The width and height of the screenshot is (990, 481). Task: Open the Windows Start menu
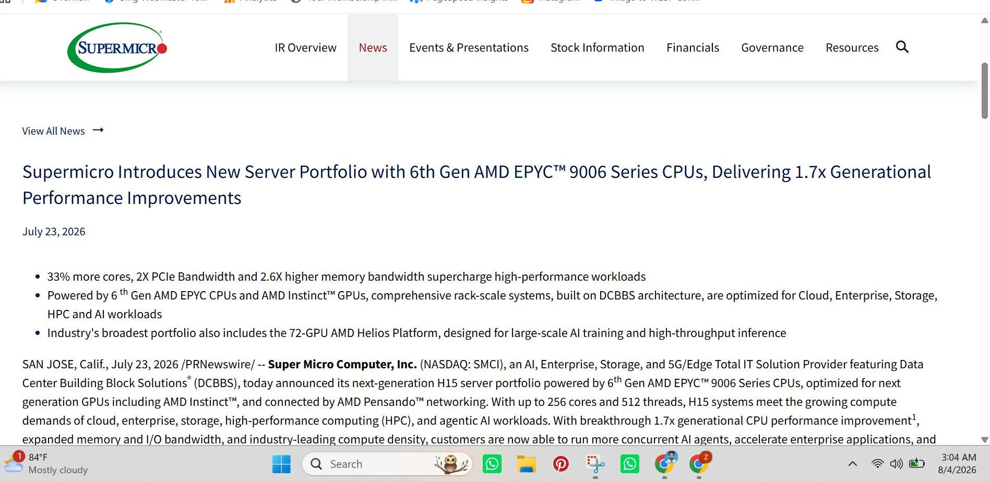click(x=281, y=464)
